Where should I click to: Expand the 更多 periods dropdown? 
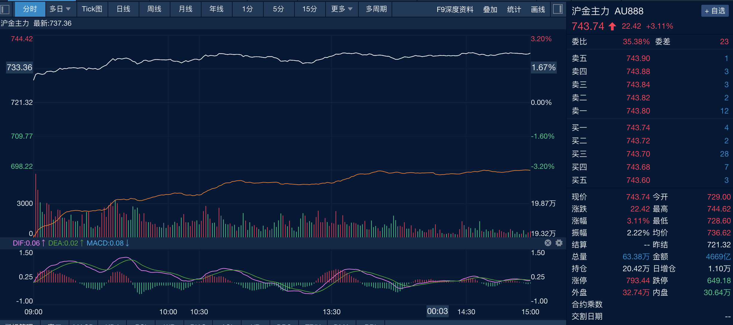(342, 9)
